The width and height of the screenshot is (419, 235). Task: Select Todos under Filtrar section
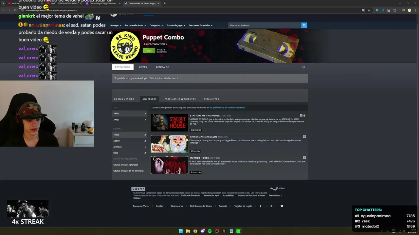130,135
